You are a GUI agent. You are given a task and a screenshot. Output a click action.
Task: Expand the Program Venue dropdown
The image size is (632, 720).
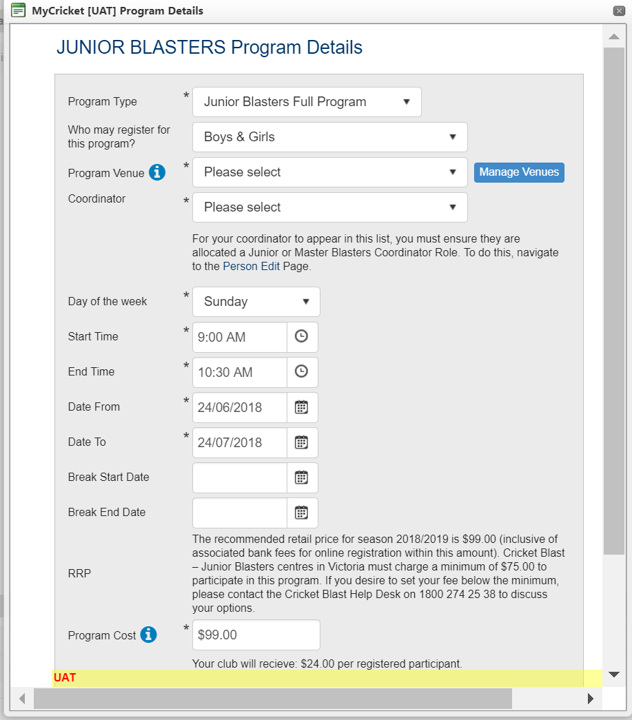(329, 172)
